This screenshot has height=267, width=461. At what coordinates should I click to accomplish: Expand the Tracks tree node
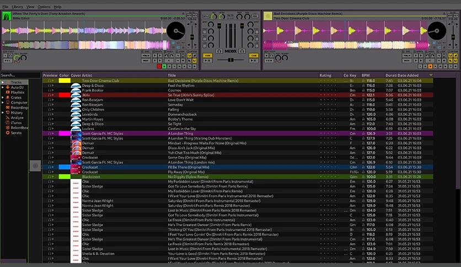(x=3, y=82)
